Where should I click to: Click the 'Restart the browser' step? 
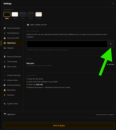pyautogui.click(x=48, y=87)
